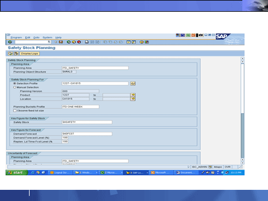
Task: Open the Help menu
Action: click(x=58, y=37)
